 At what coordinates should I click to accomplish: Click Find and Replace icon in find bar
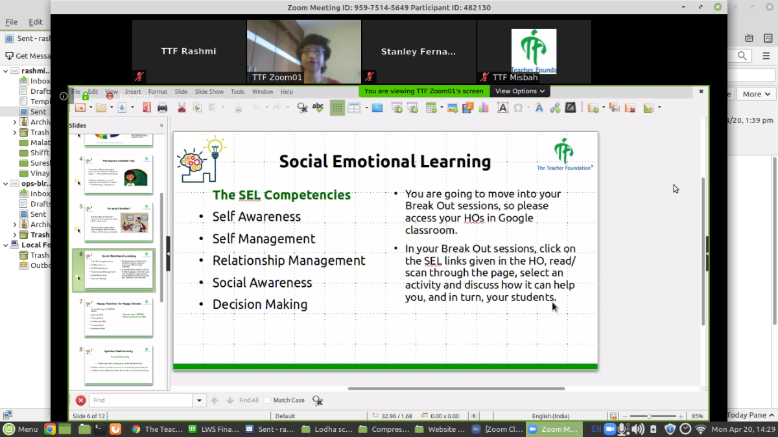(x=318, y=401)
